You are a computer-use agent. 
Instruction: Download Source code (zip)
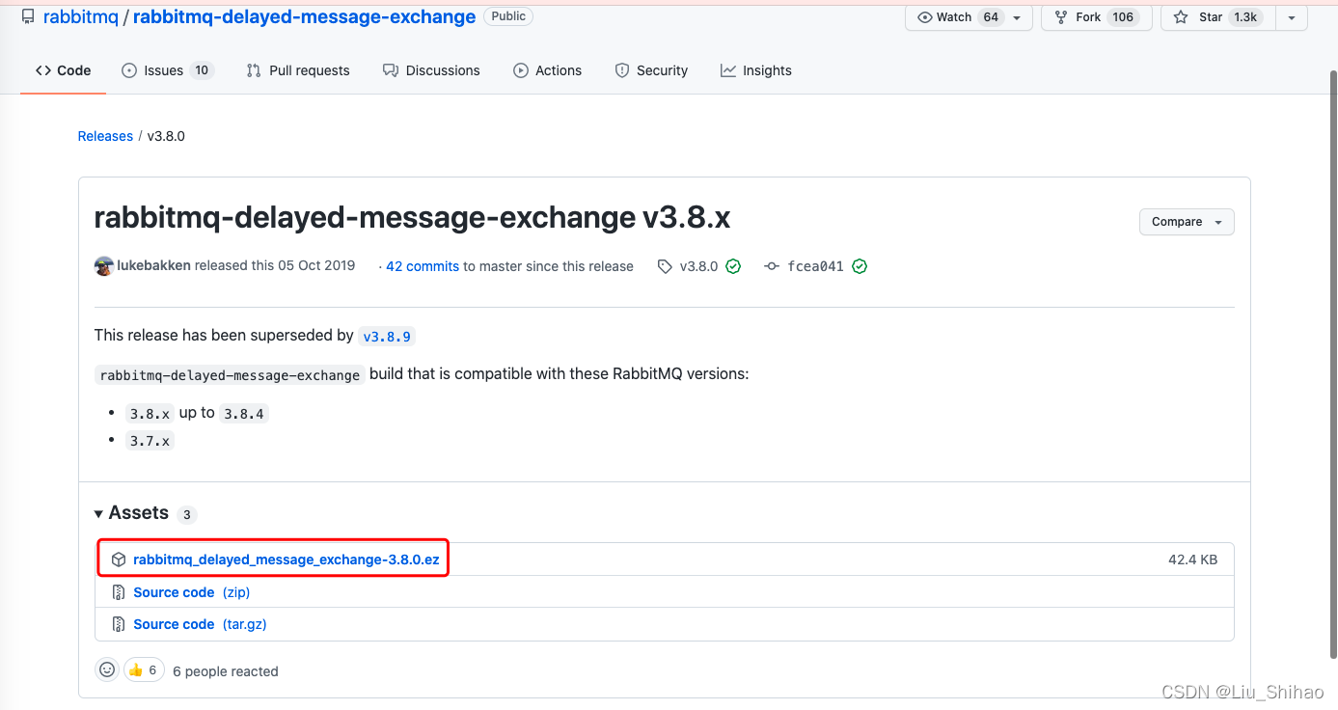[191, 592]
